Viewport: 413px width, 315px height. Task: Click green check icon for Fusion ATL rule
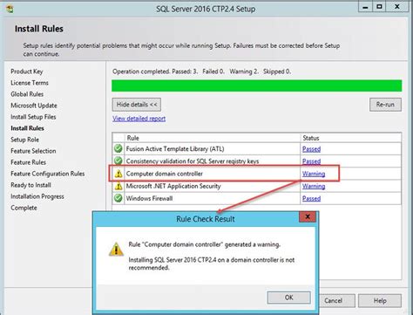[x=118, y=148]
